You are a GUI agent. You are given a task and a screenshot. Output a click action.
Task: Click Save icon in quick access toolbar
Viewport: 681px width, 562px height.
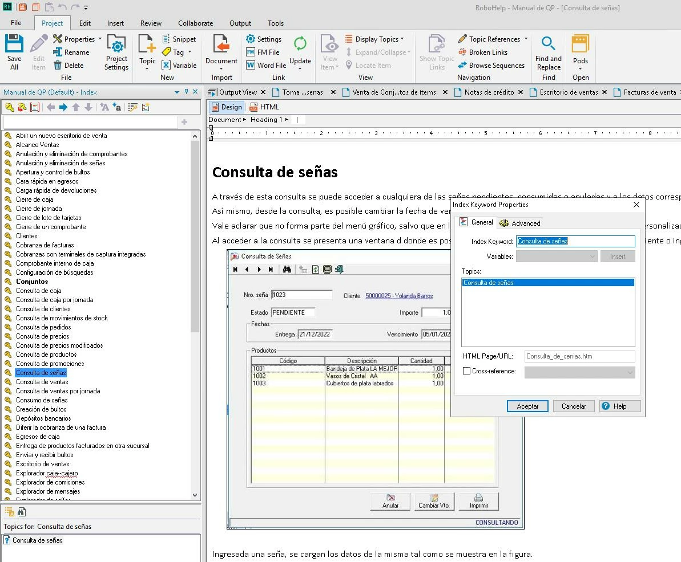23,7
